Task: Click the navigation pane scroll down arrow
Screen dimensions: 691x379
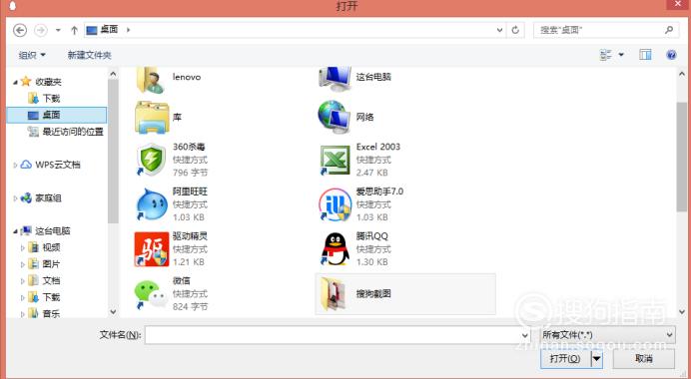Action: [113, 311]
